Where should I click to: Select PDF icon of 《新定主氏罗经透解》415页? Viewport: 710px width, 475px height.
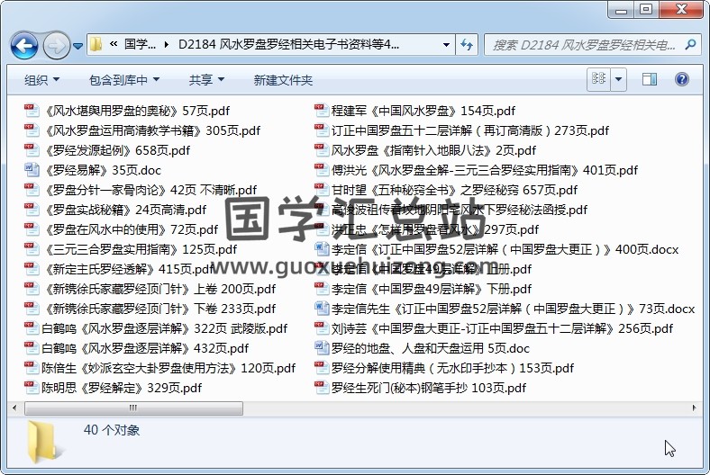pos(32,269)
